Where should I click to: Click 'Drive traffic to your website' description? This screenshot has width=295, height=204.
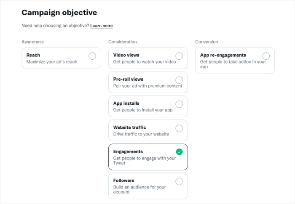(x=141, y=134)
